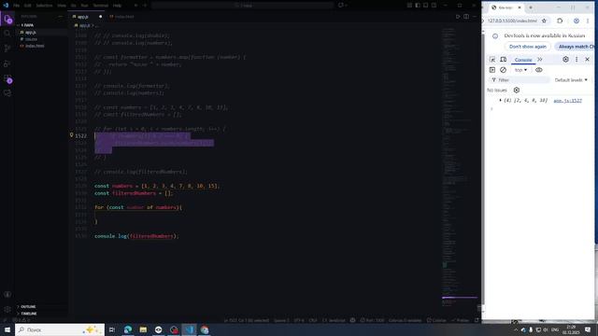This screenshot has height=336, width=598.
Task: Open editor More Actions menu
Action: tap(475, 17)
